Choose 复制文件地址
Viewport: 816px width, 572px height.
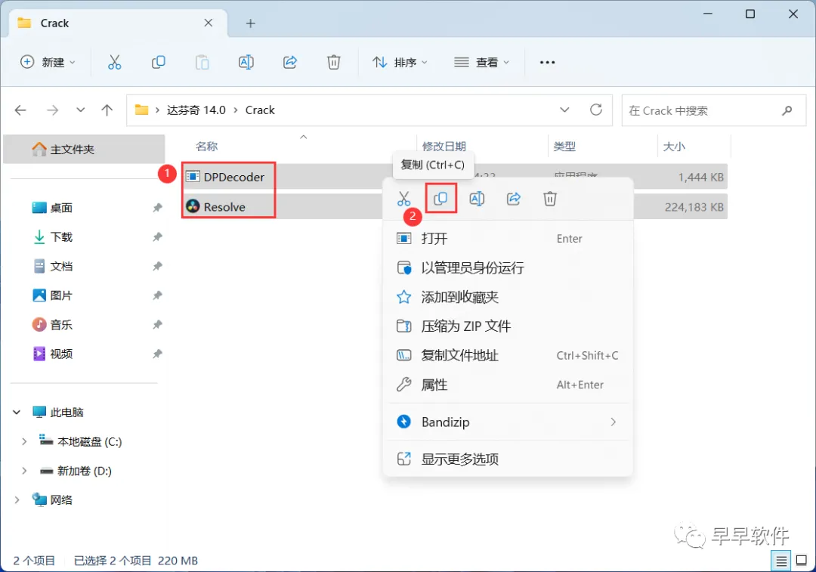(508, 355)
